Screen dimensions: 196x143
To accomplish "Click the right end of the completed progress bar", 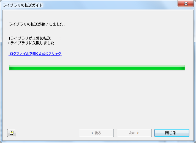I will point(183,68).
